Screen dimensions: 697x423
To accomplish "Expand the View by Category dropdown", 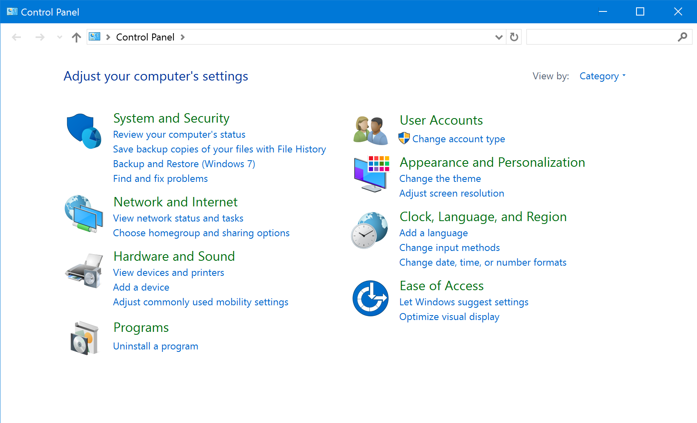I will click(602, 76).
